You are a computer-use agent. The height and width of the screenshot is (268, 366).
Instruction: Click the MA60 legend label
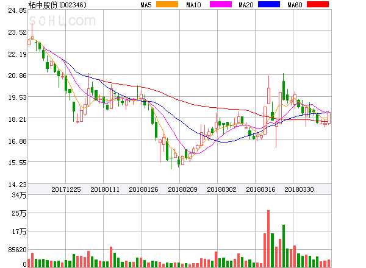click(x=295, y=5)
